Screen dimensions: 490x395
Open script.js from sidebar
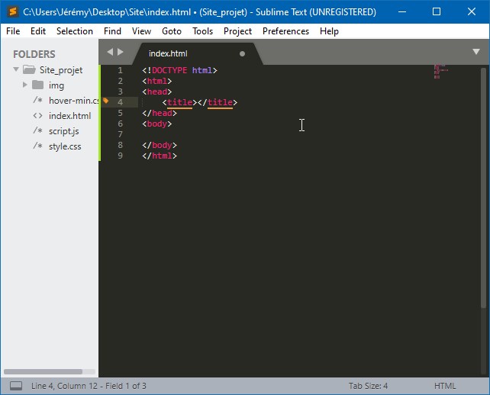click(64, 131)
